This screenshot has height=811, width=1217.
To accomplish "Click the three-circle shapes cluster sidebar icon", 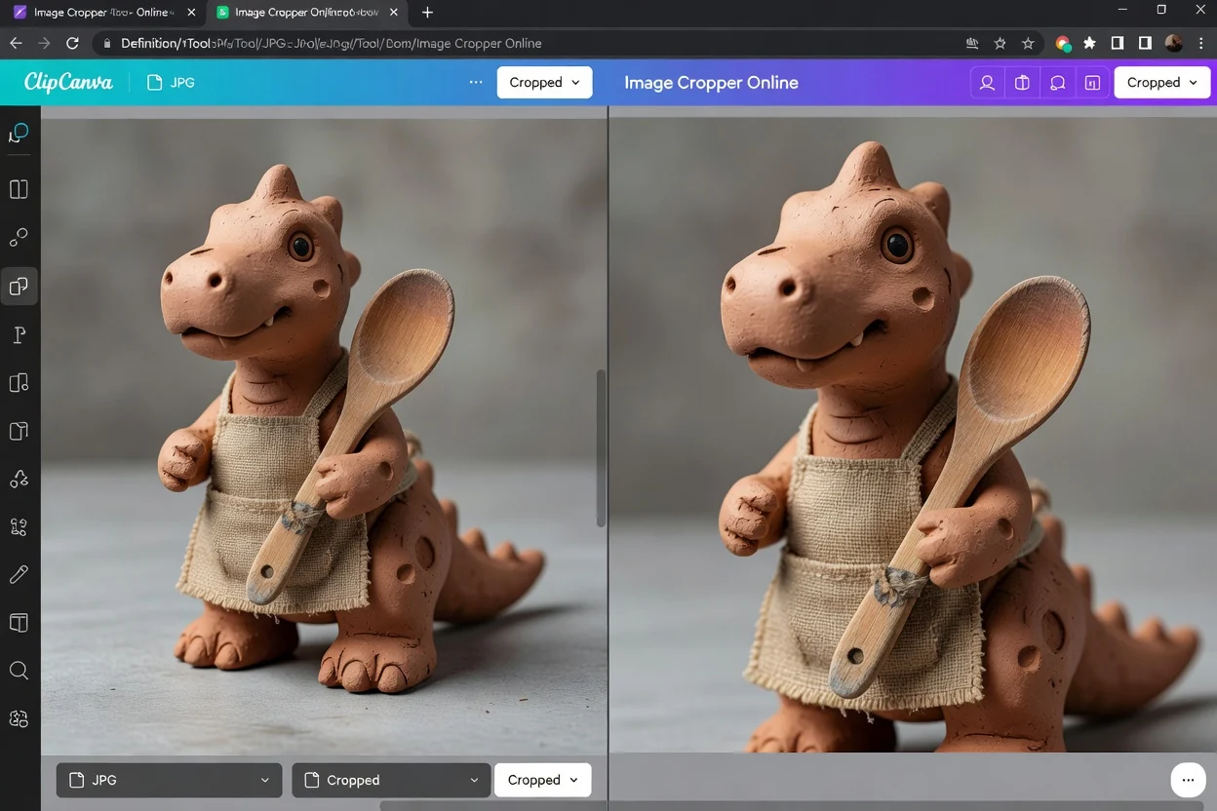I will (19, 479).
